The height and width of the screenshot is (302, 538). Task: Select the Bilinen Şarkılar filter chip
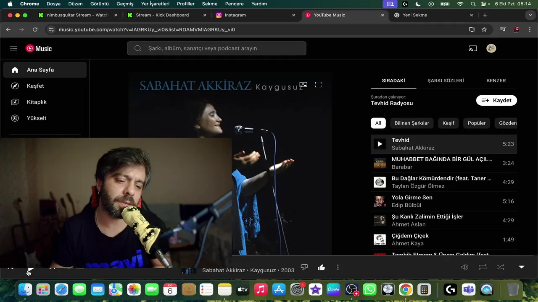[411, 123]
